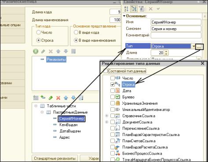
Task: Click the Имя field СерияИНомер
Action: (176, 22)
